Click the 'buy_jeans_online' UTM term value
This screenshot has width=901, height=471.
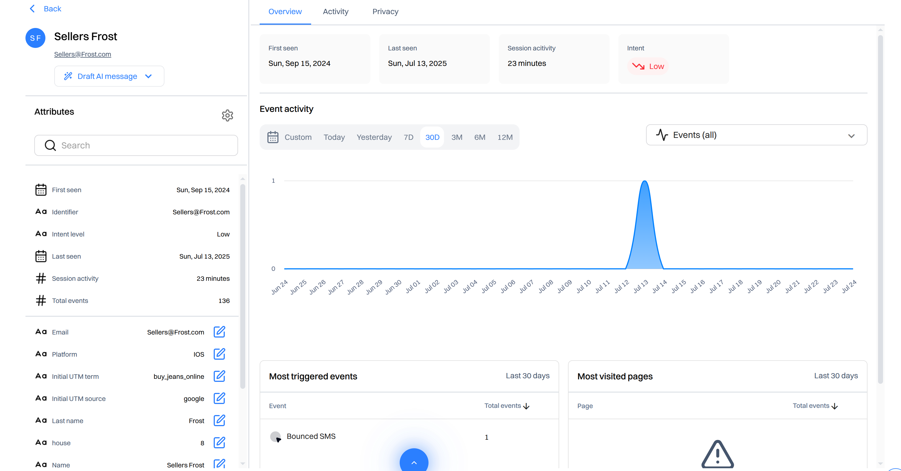[x=179, y=377]
